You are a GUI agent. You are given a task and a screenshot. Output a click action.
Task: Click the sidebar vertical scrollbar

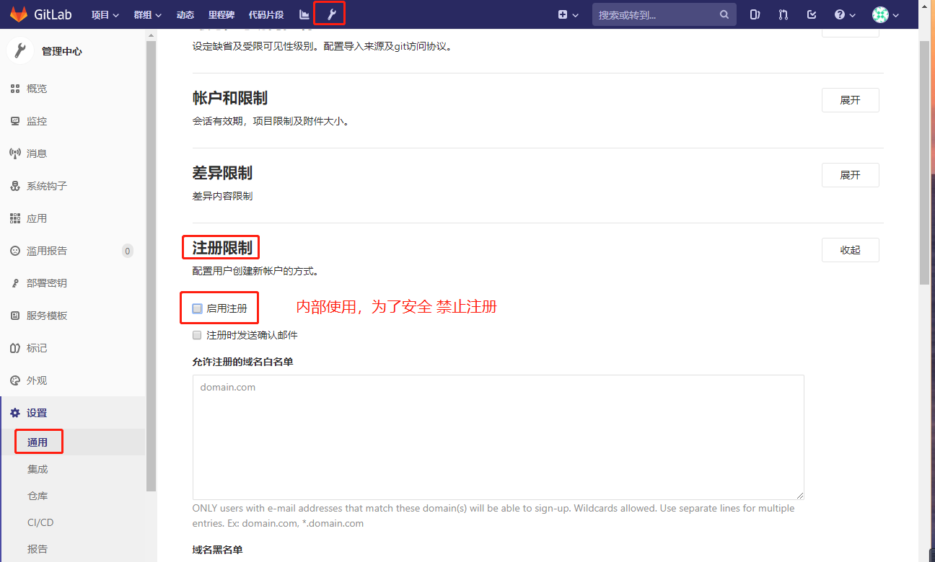click(151, 267)
